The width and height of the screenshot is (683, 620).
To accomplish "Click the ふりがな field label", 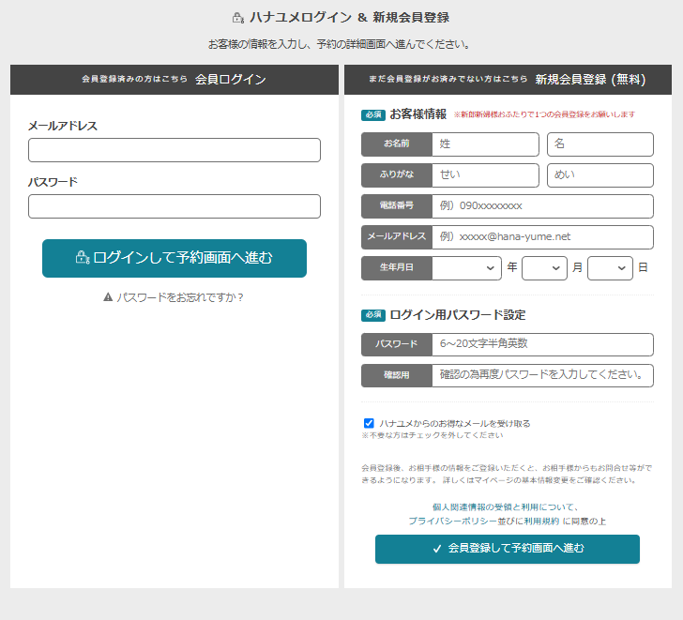I will point(396,175).
